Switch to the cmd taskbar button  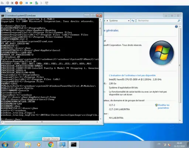73,145
